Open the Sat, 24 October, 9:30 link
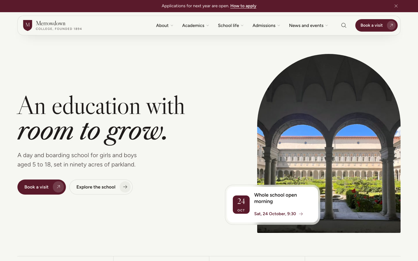 tap(278, 214)
